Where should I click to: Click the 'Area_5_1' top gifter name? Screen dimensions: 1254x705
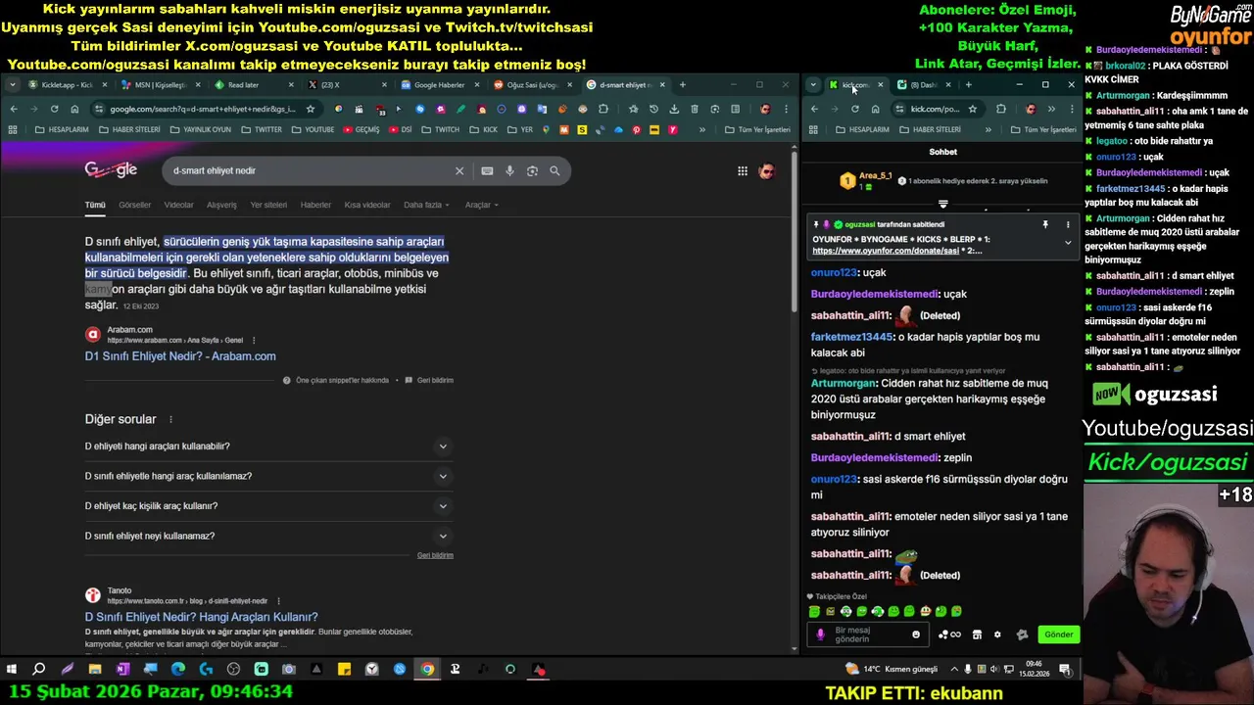(x=876, y=176)
